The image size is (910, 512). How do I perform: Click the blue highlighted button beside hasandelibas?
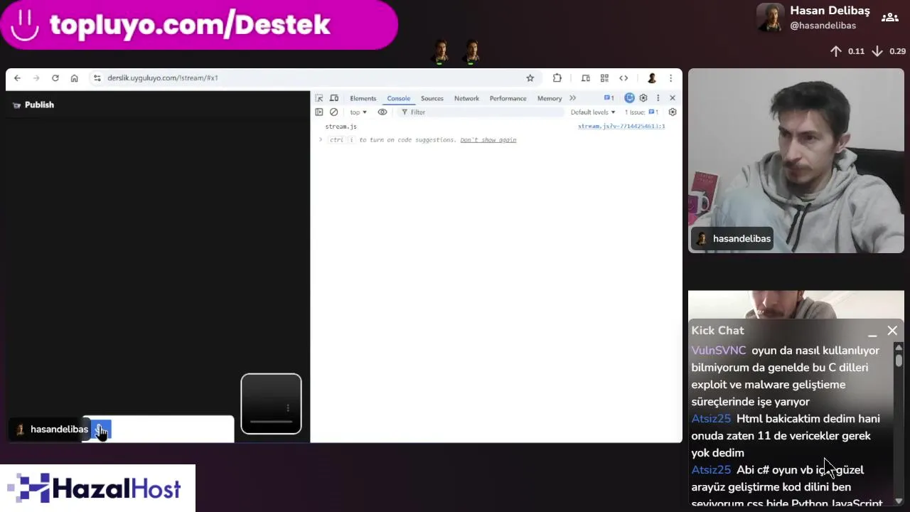[101, 430]
